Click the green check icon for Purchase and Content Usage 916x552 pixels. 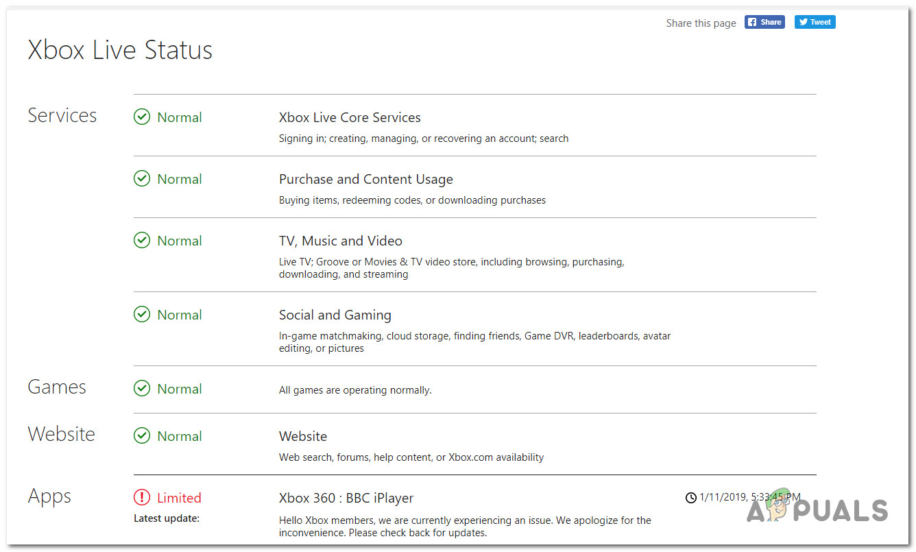coord(142,179)
